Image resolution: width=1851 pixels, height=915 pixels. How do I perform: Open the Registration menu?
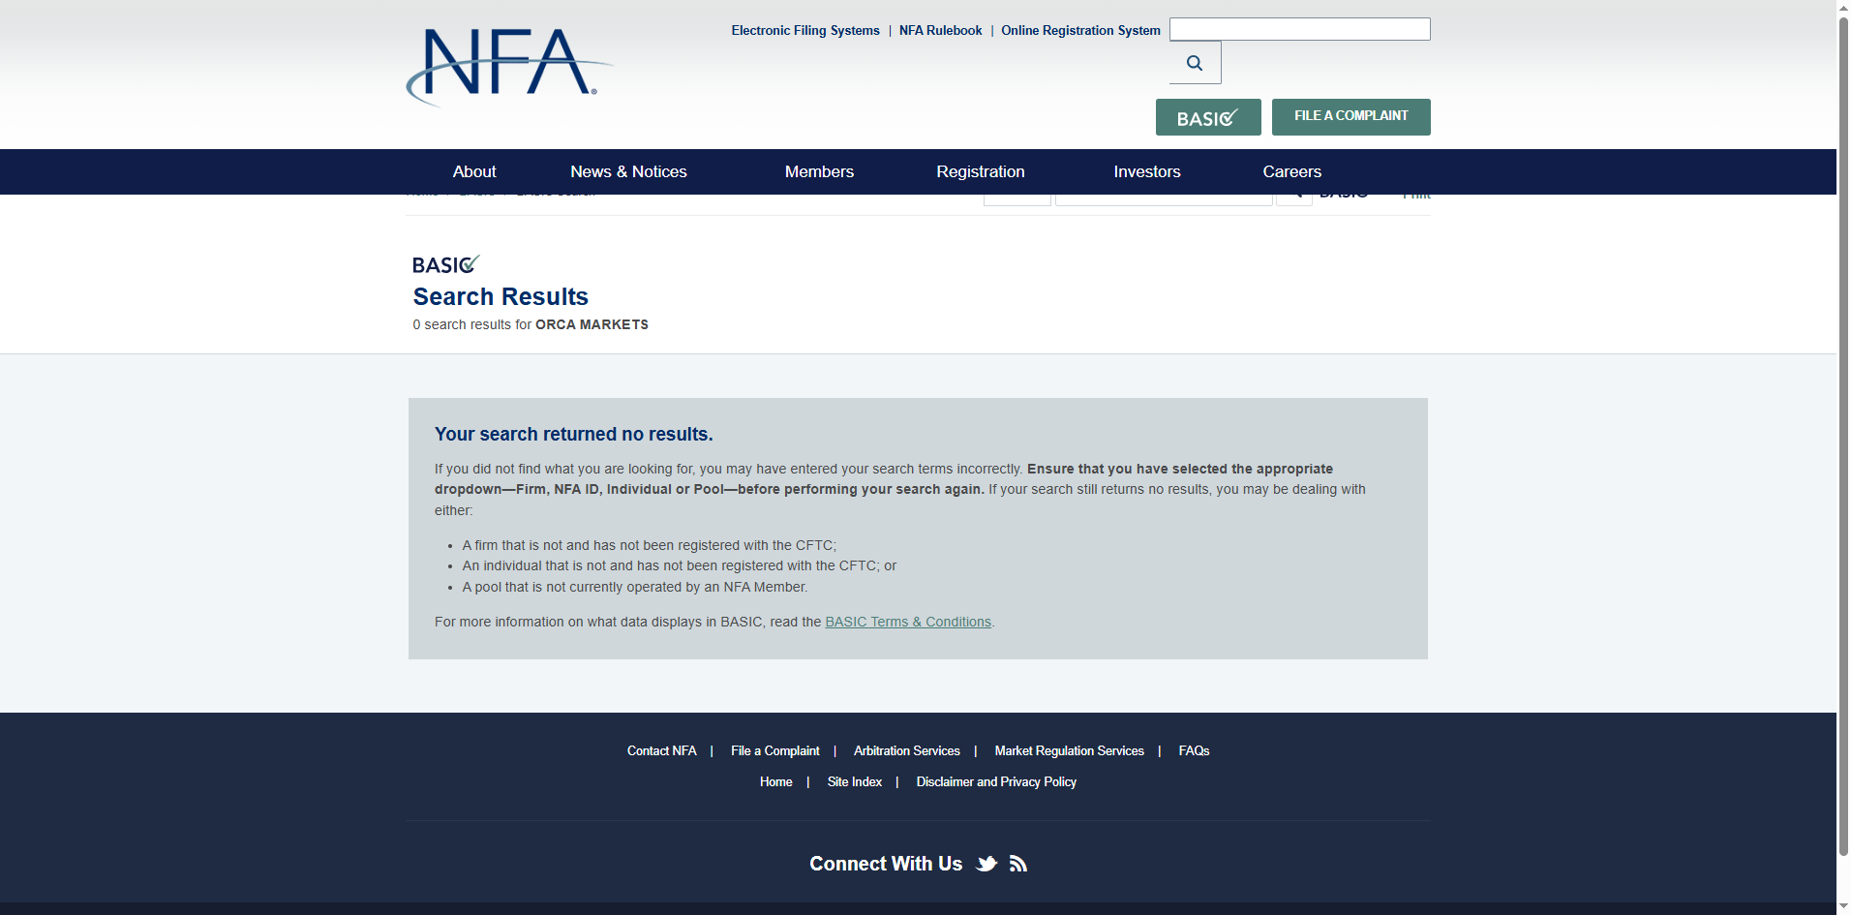click(980, 171)
